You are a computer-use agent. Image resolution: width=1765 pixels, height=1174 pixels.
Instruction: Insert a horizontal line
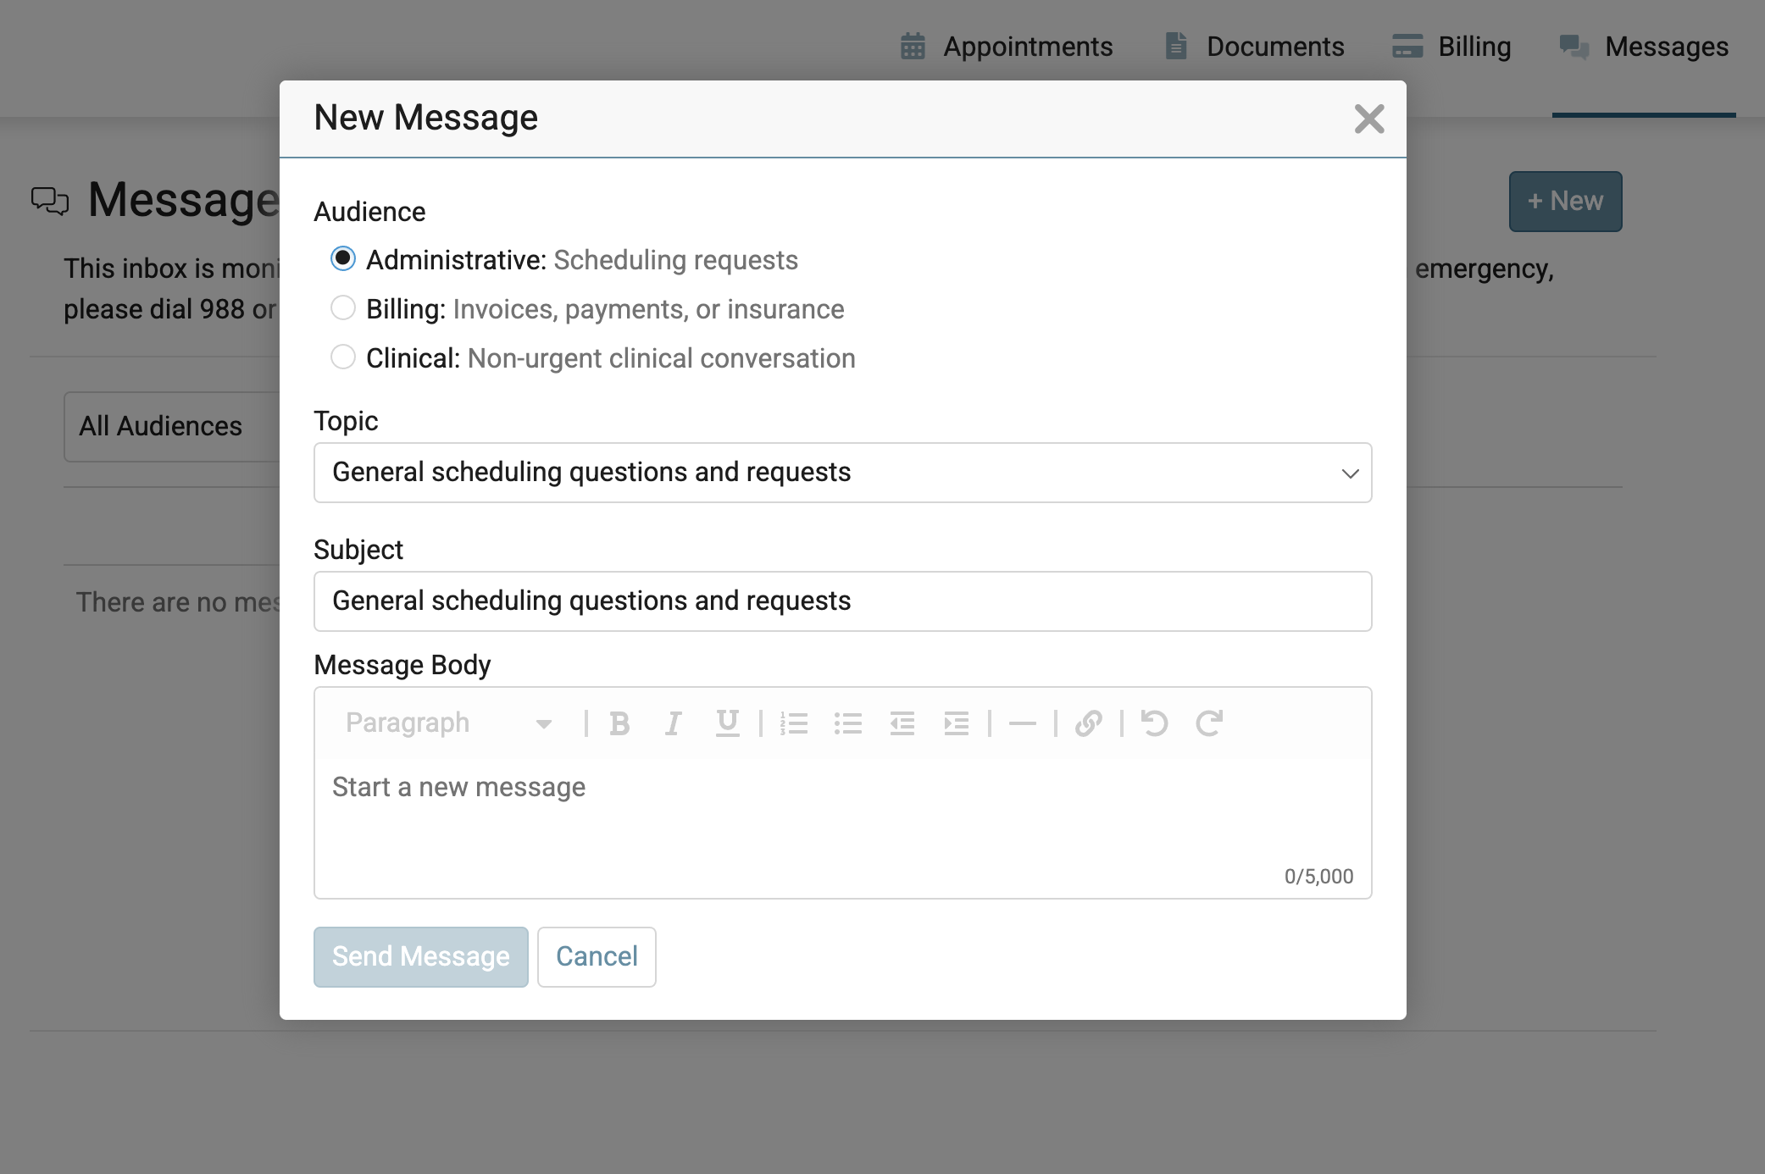[1023, 723]
